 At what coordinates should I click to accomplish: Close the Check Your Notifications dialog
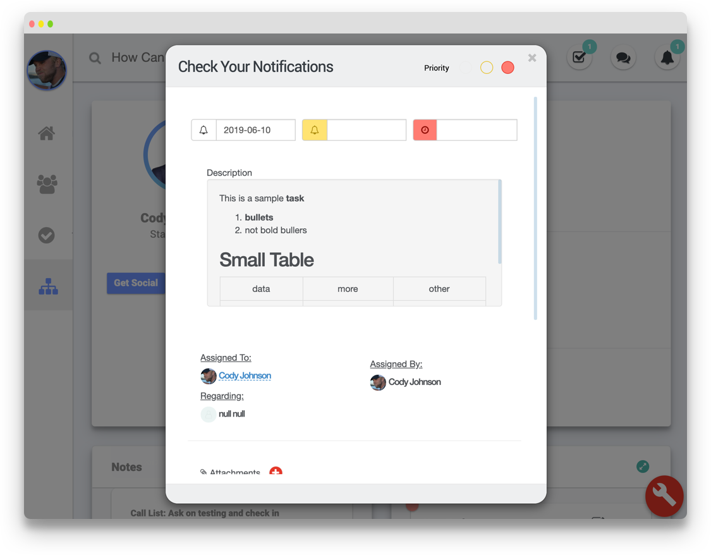coord(532,58)
